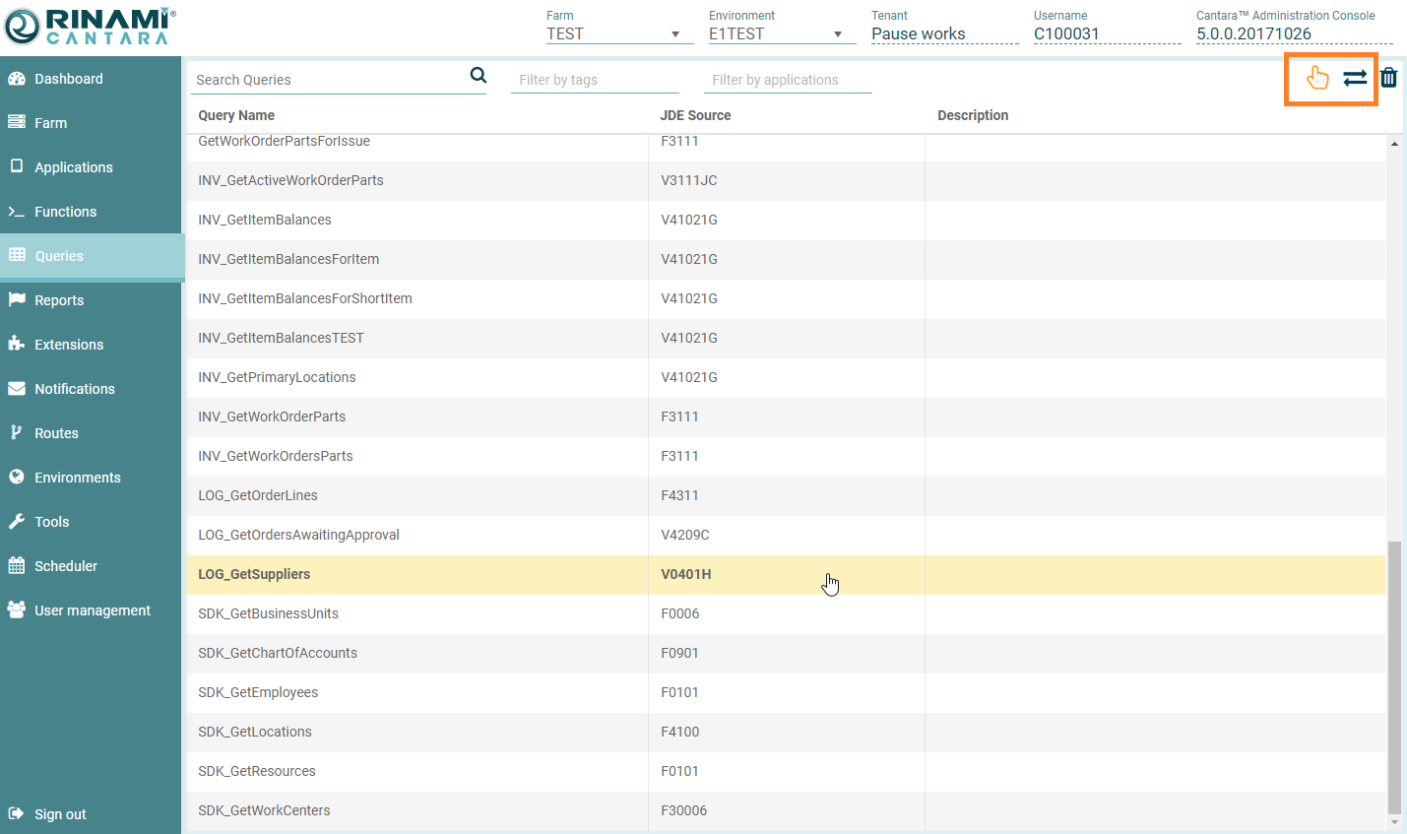Click the scroll up arrow of the list
The image size is (1407, 834).
click(x=1394, y=145)
